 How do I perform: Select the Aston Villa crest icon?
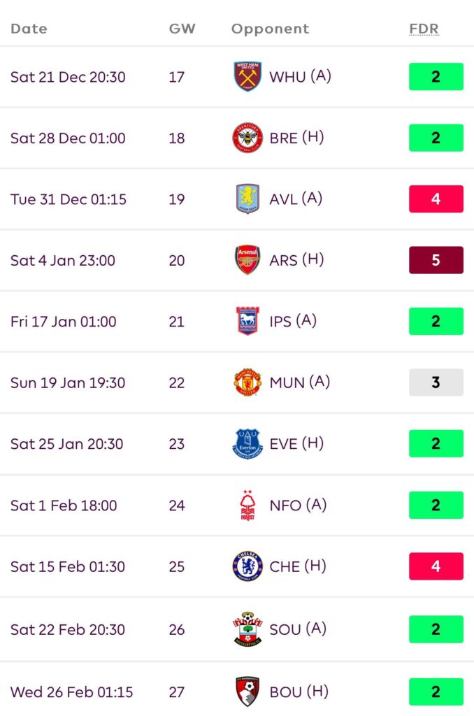point(247,199)
